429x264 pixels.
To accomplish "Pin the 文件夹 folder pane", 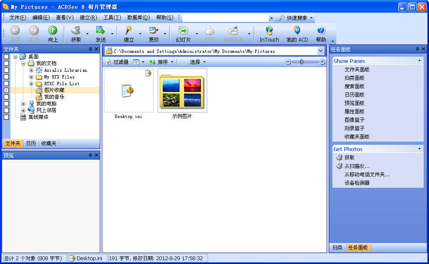I will [x=90, y=49].
